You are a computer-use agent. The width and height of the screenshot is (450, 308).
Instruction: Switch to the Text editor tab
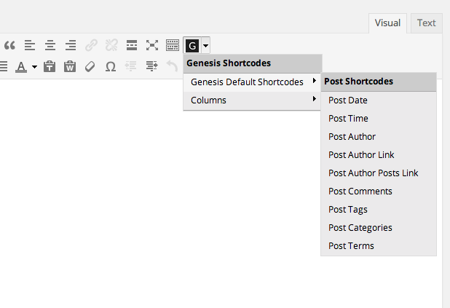(x=427, y=23)
